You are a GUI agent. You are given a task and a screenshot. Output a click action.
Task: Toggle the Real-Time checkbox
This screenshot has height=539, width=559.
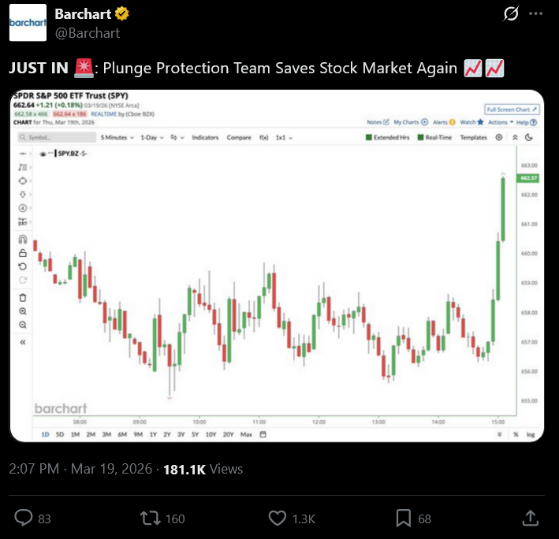tap(421, 138)
